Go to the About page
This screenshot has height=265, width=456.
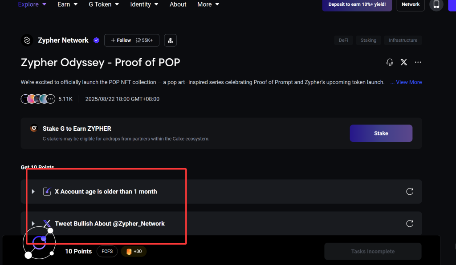coord(178,4)
